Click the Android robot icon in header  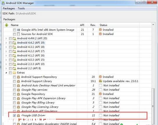[x=7, y=25]
